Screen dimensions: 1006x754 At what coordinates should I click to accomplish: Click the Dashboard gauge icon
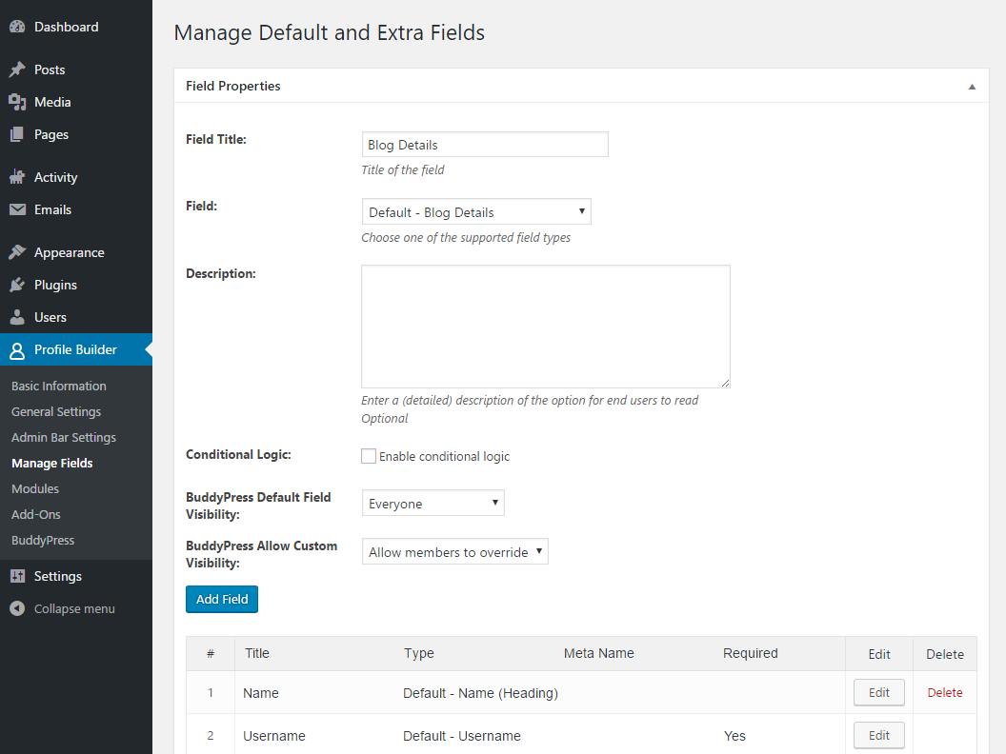click(x=17, y=27)
